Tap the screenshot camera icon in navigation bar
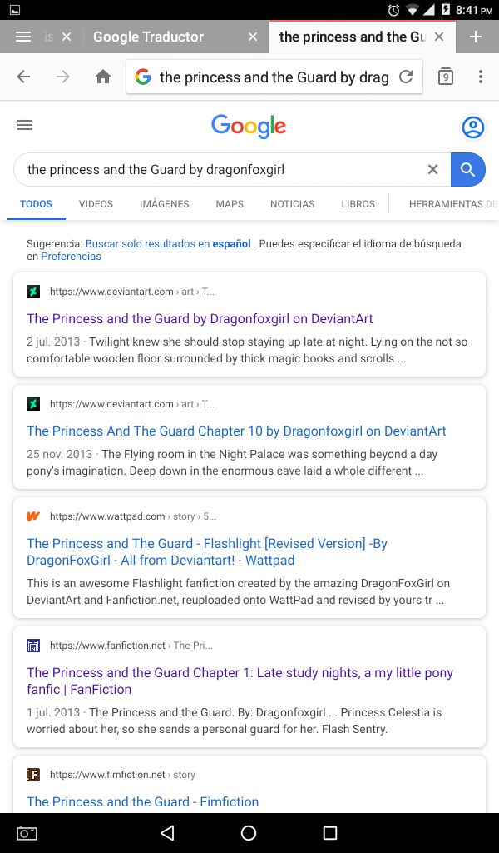The width and height of the screenshot is (499, 853). coord(27,833)
